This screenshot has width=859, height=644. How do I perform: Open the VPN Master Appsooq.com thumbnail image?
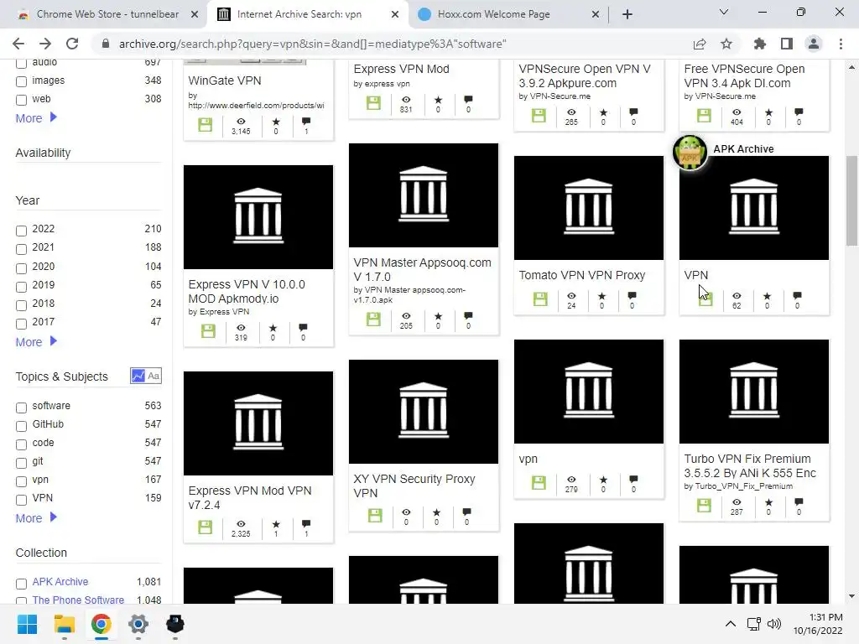(424, 195)
